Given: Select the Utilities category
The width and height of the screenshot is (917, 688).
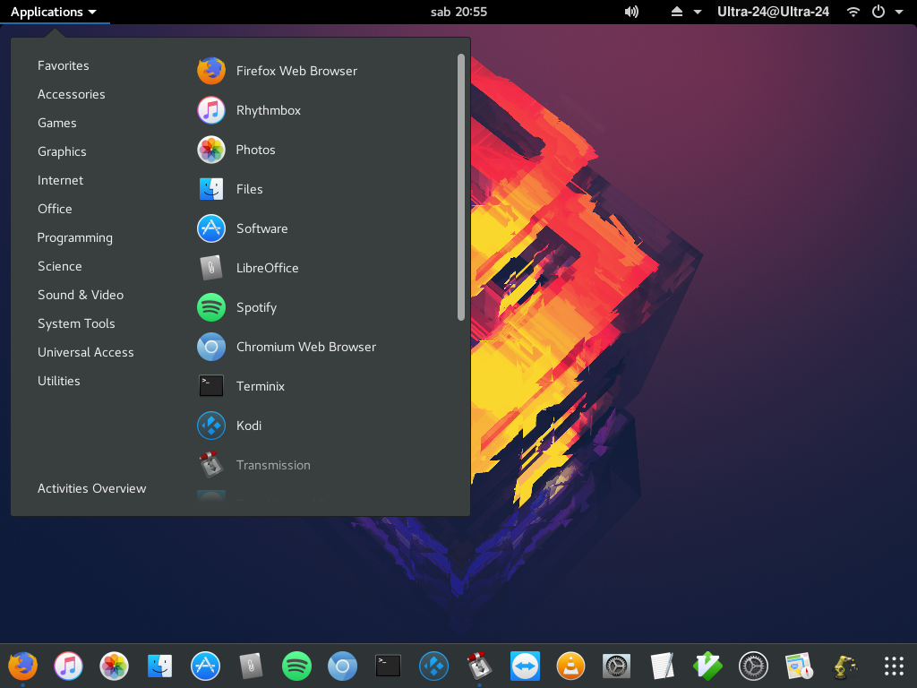Looking at the screenshot, I should tap(59, 381).
